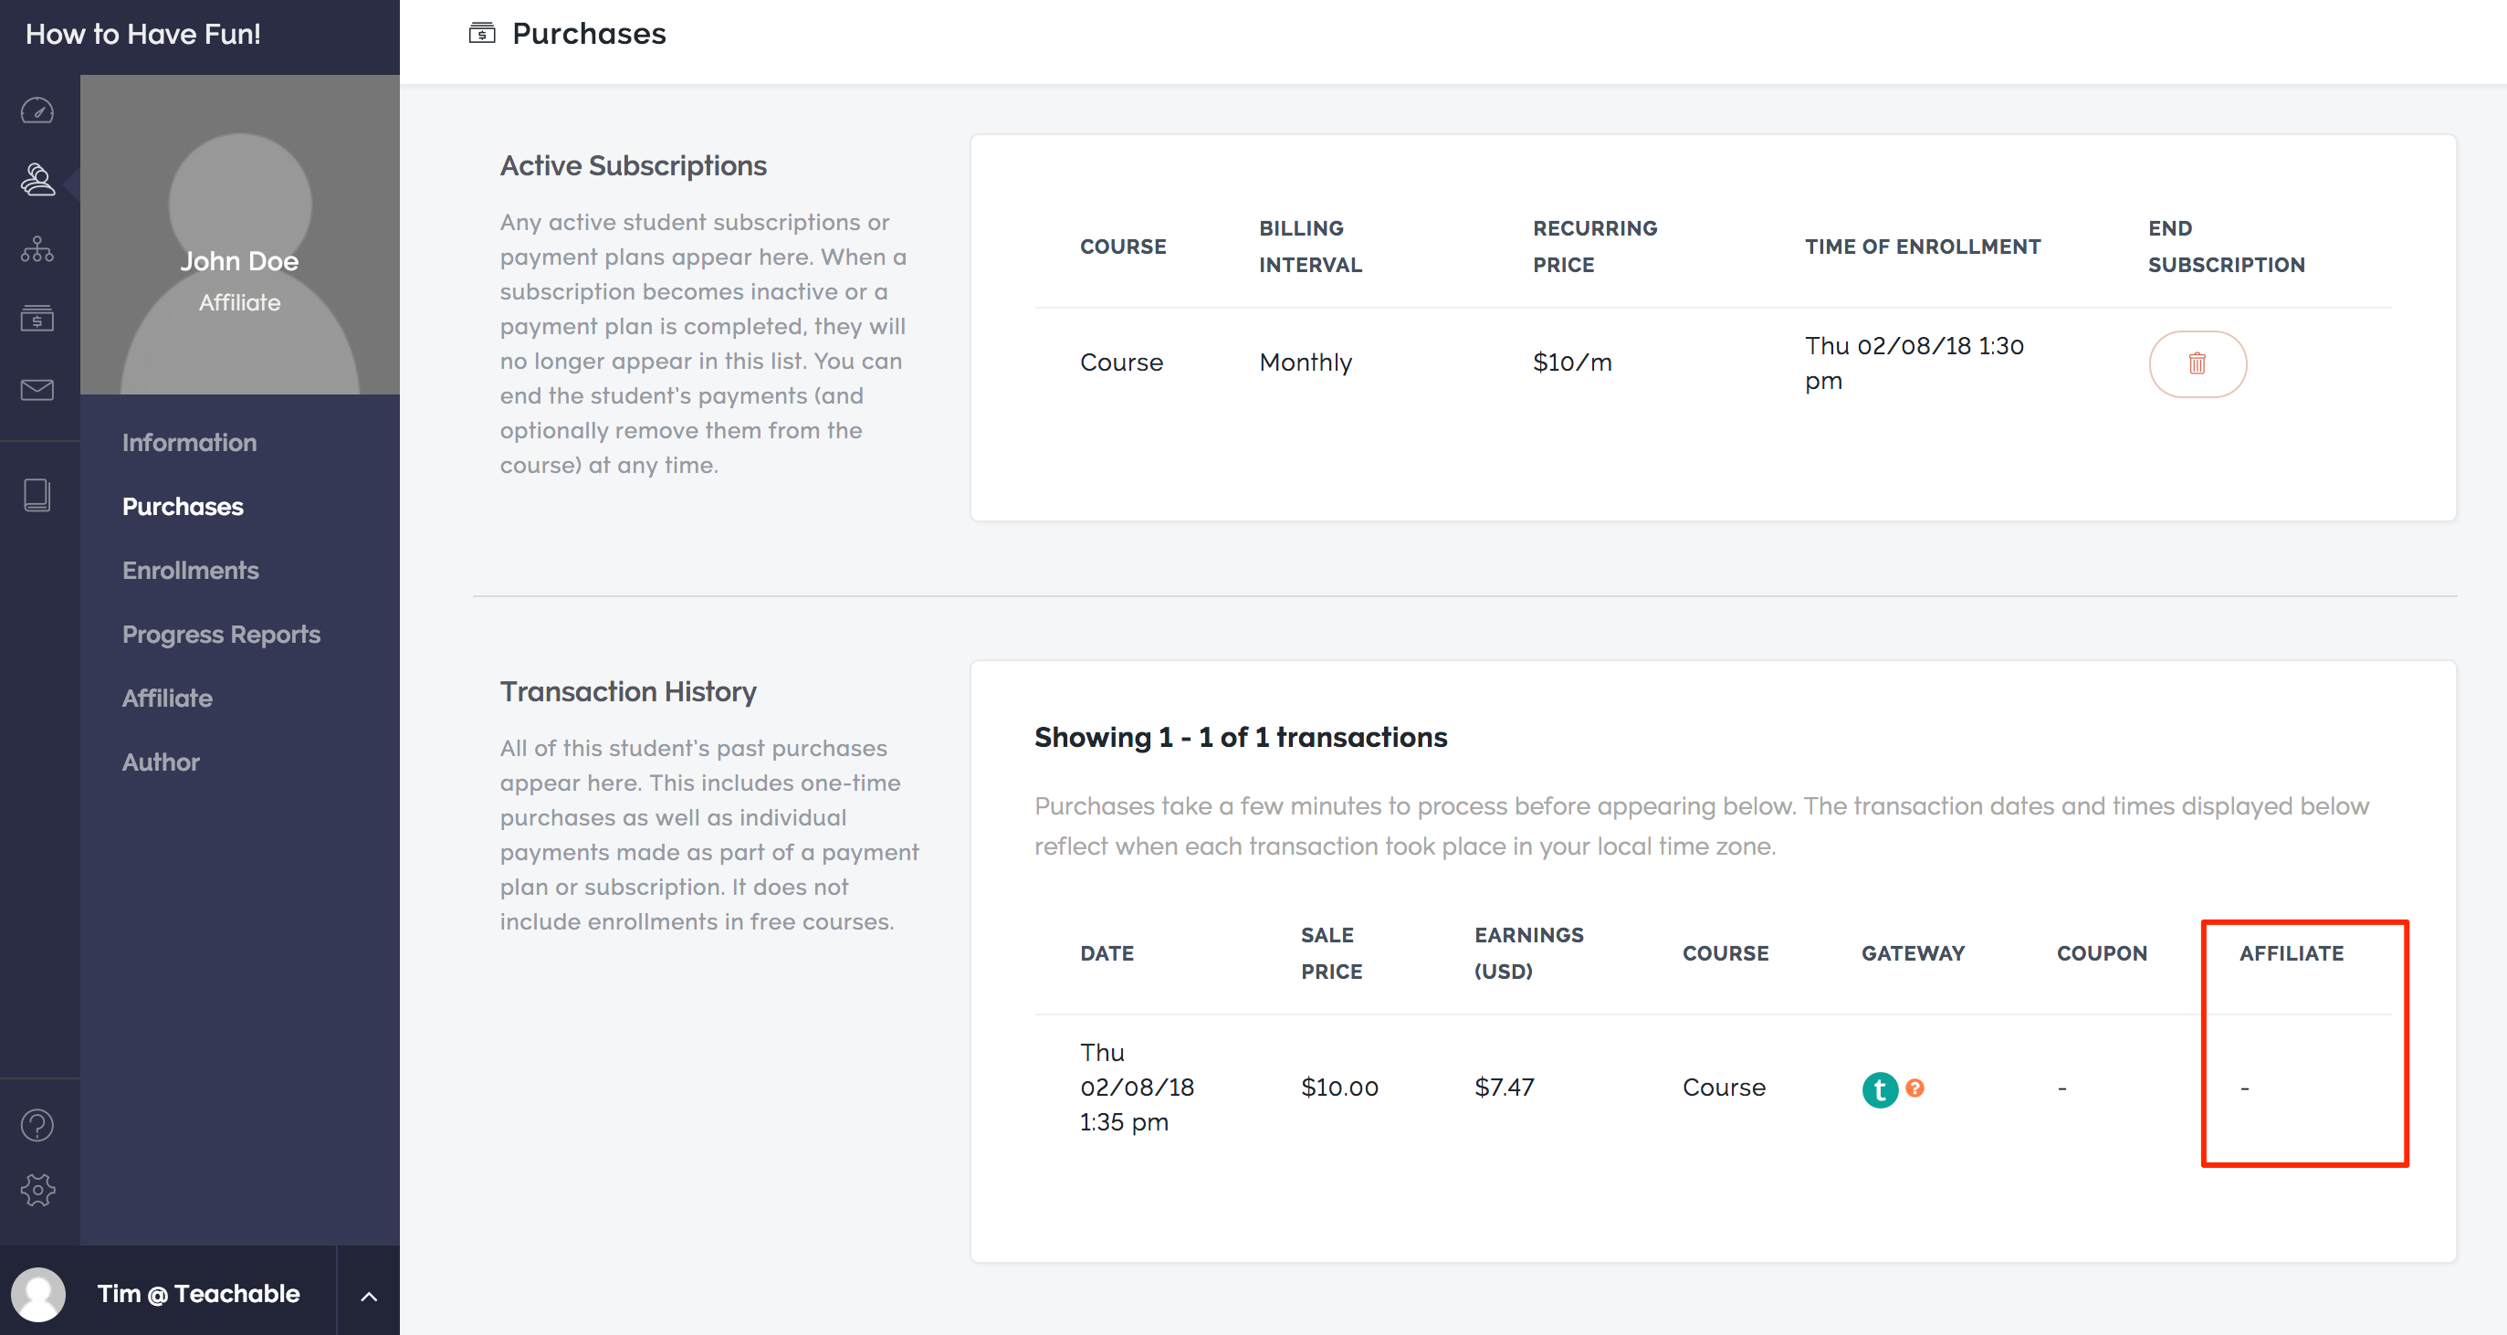Image resolution: width=2507 pixels, height=1335 pixels.
Task: Click the school name How to Have Fun!
Action: click(x=143, y=34)
